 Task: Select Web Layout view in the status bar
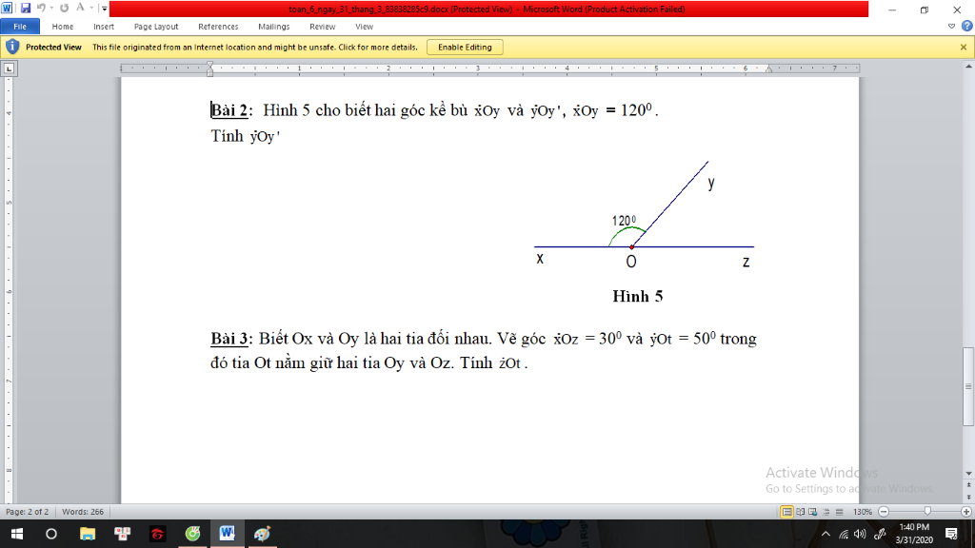813,512
